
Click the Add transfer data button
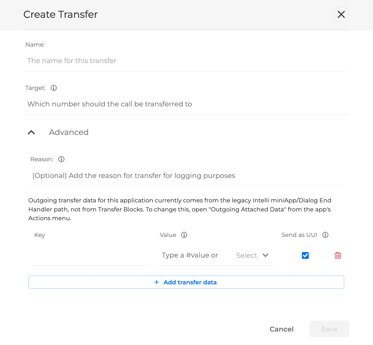[x=186, y=282]
